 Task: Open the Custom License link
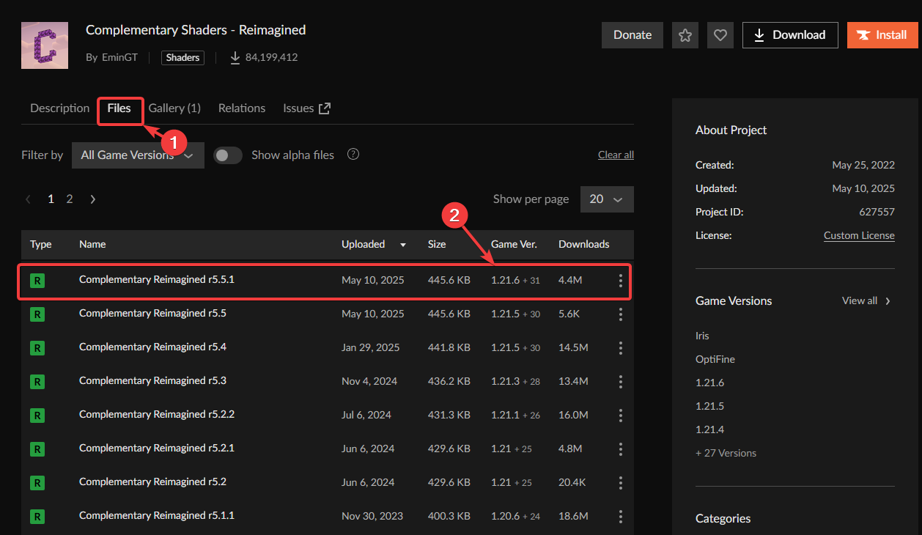coord(859,235)
